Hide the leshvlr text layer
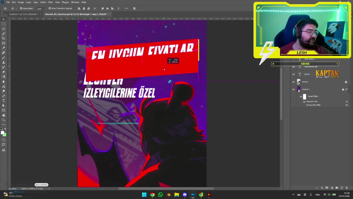The height and width of the screenshot is (199, 353). (293, 74)
